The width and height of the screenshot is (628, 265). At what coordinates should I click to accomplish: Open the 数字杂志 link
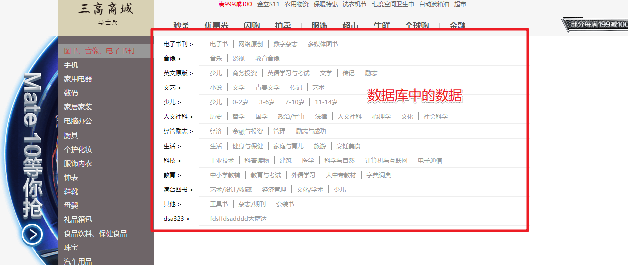[285, 44]
